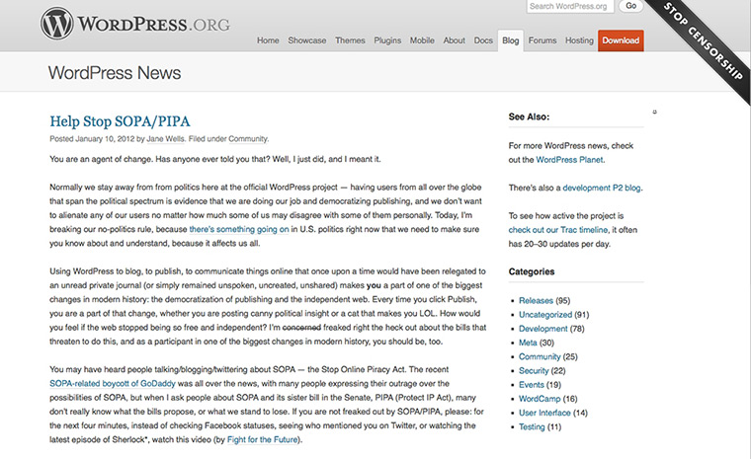
Task: Open the WordCamp category
Action: (x=540, y=399)
